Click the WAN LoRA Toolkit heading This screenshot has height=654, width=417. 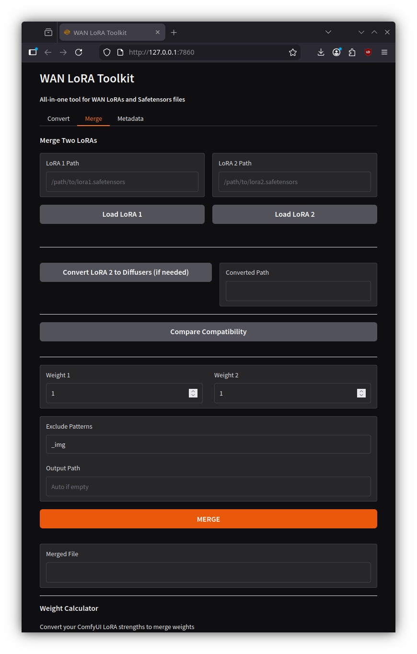click(x=87, y=79)
